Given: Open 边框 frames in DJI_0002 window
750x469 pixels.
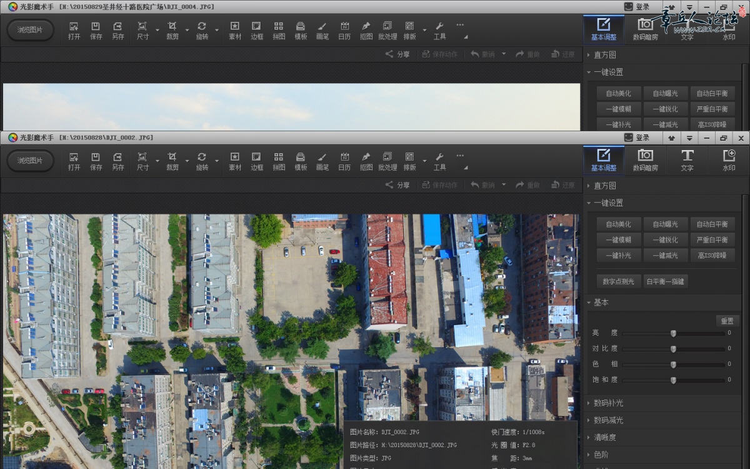Looking at the screenshot, I should coord(257,161).
